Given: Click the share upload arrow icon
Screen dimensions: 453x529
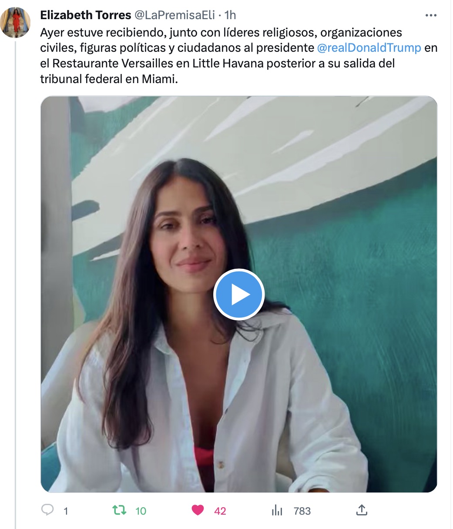Looking at the screenshot, I should (x=362, y=510).
